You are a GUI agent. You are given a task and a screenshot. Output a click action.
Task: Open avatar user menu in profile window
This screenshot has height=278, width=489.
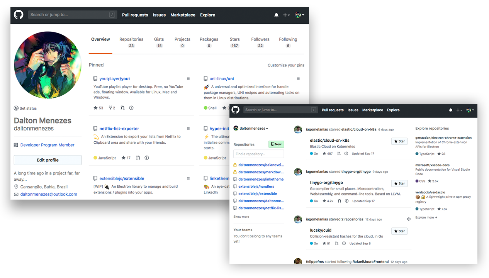pyautogui.click(x=299, y=15)
